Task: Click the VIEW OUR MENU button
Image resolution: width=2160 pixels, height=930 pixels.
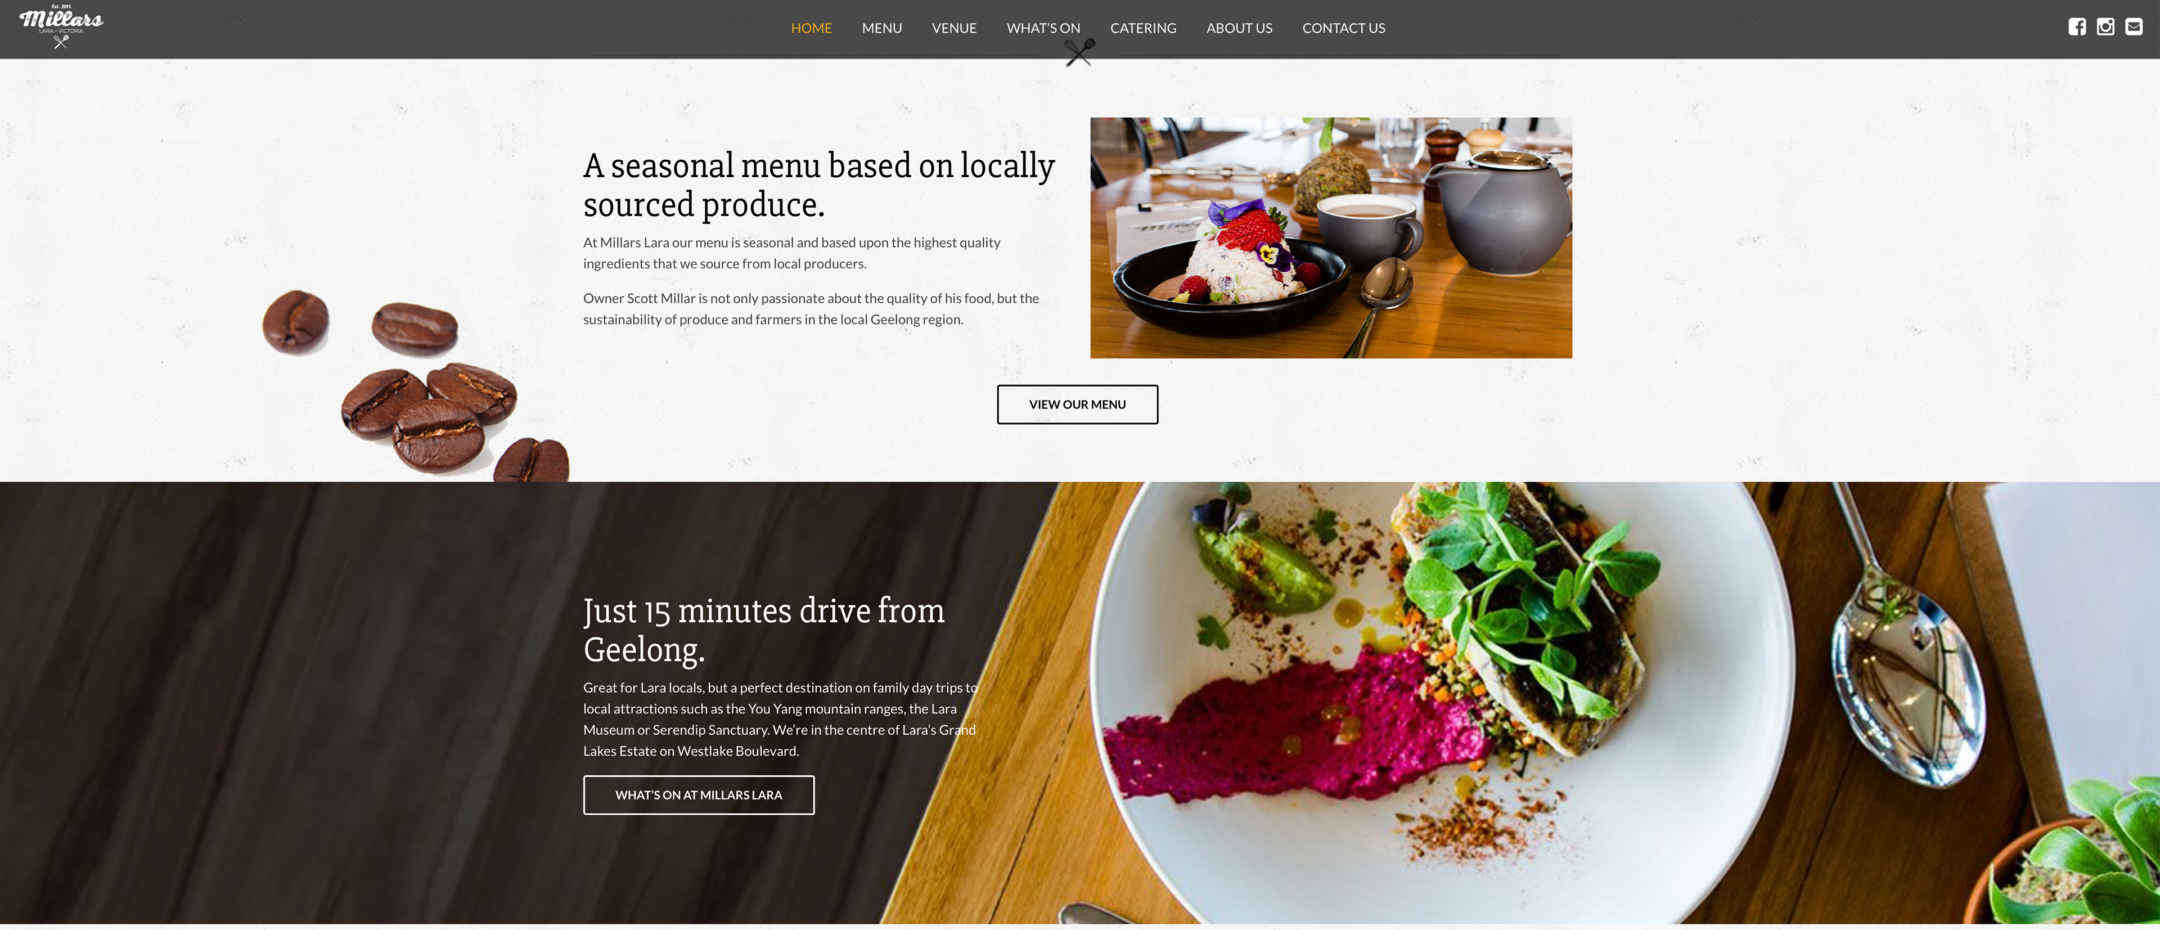Action: (x=1078, y=404)
